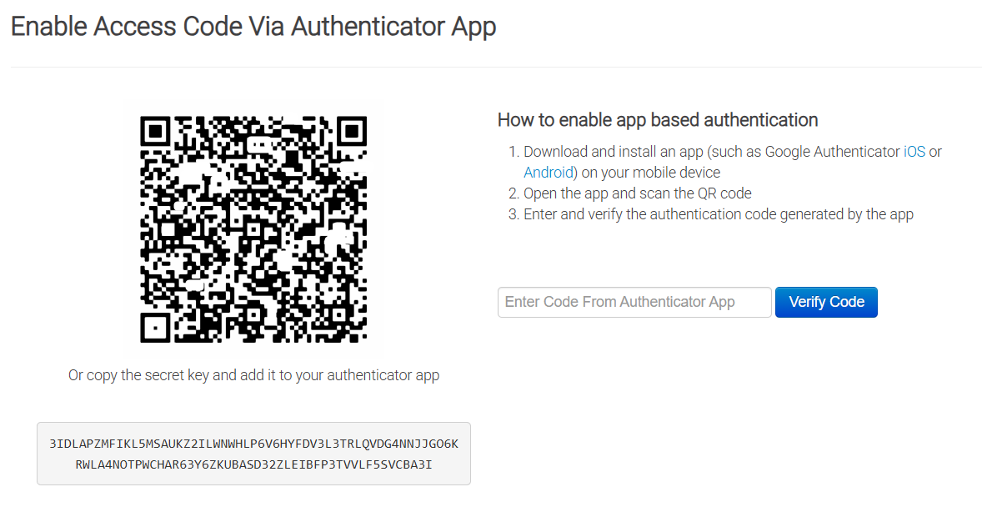Click the 'Open the app and scan' step
This screenshot has height=522, width=982.
pyautogui.click(x=638, y=193)
